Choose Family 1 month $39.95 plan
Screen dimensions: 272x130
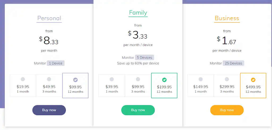(112, 79)
